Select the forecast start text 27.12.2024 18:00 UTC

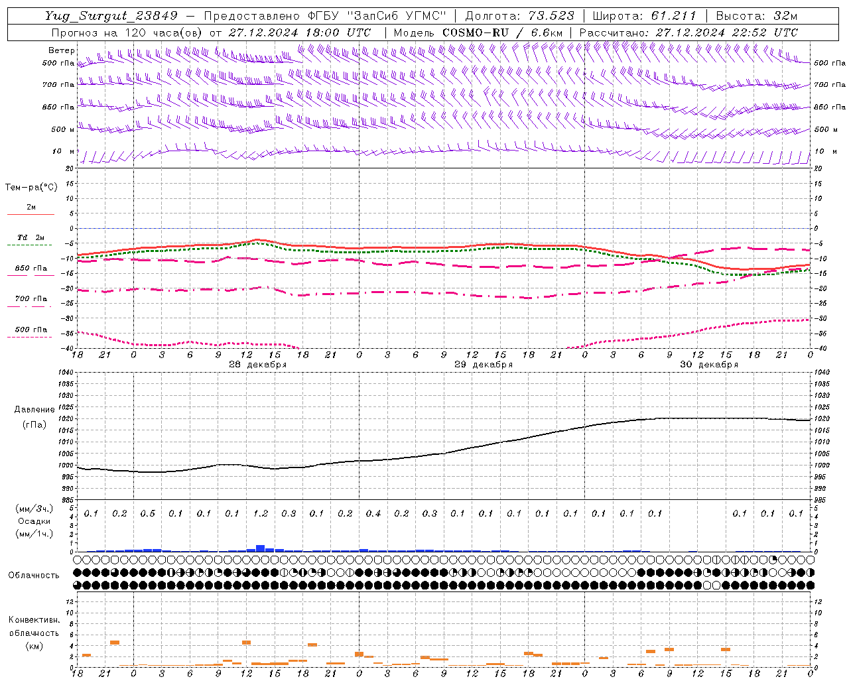[300, 32]
